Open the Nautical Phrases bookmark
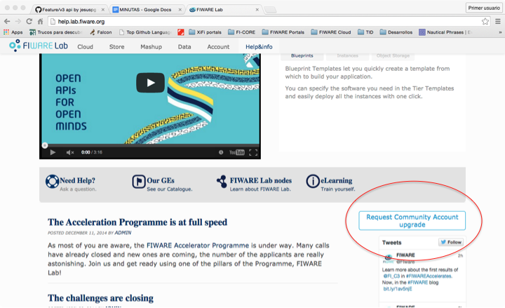 point(445,32)
